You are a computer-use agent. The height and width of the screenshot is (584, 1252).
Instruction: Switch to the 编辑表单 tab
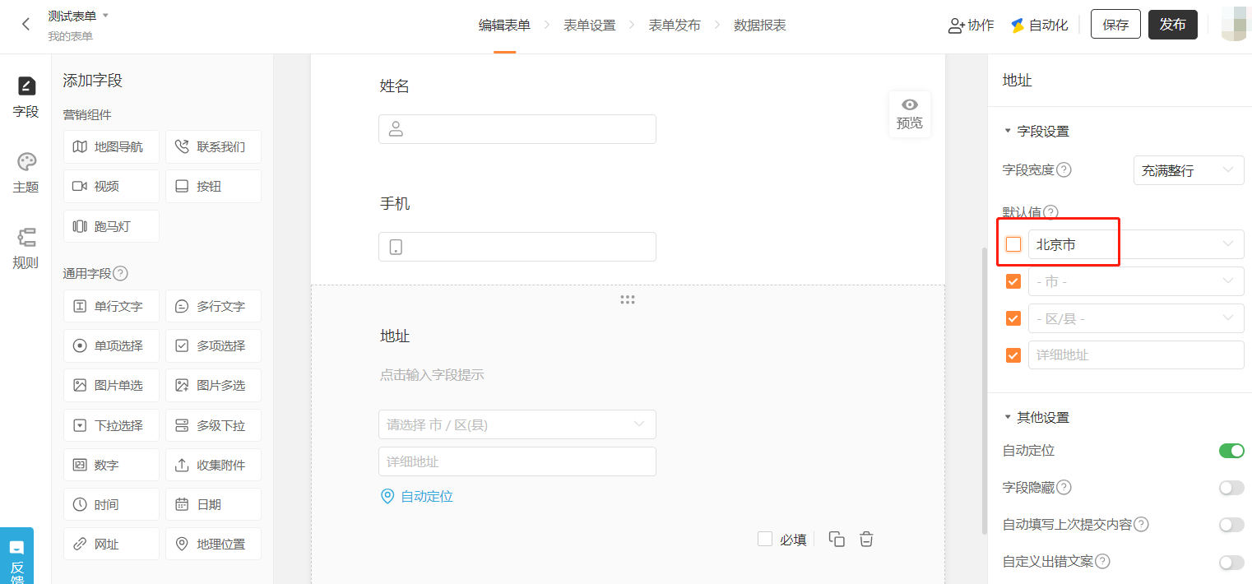pyautogui.click(x=504, y=25)
